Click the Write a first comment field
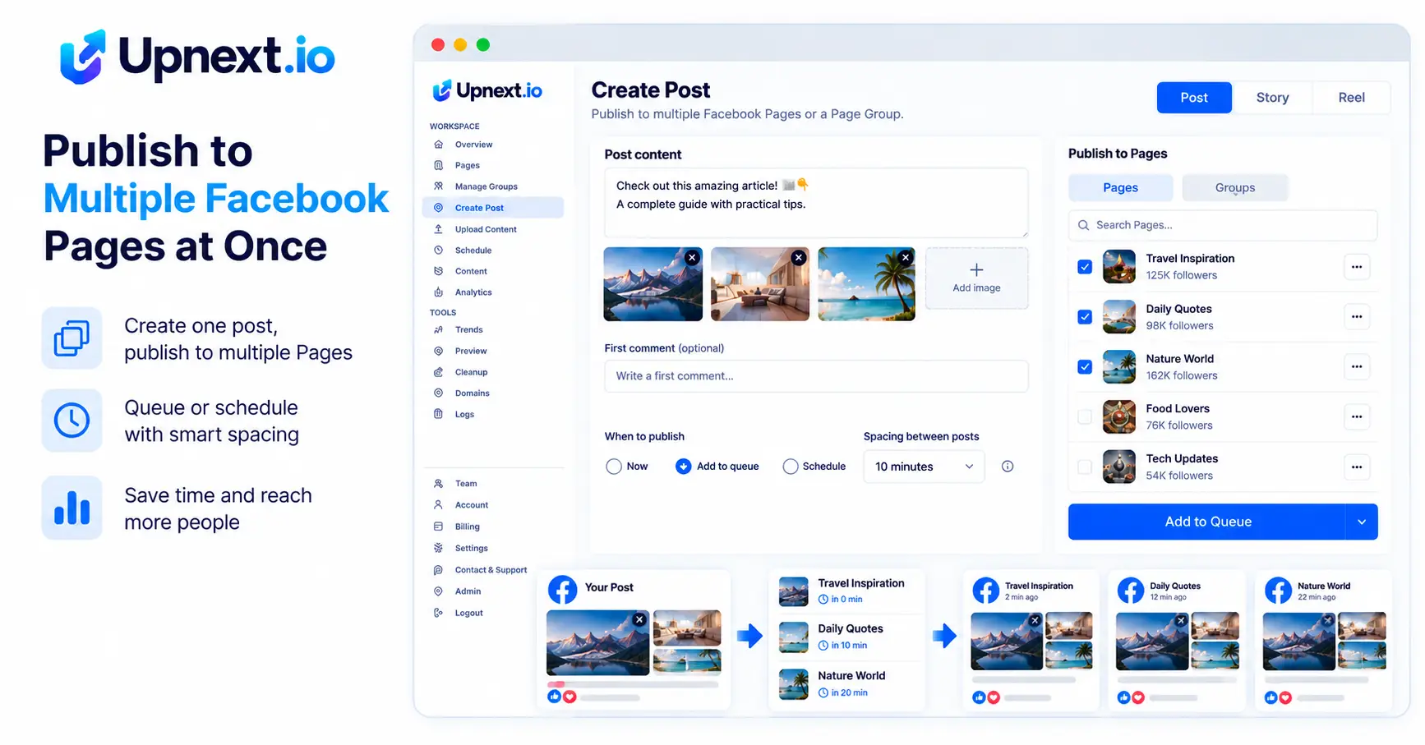The image size is (1425, 745). [x=816, y=376]
